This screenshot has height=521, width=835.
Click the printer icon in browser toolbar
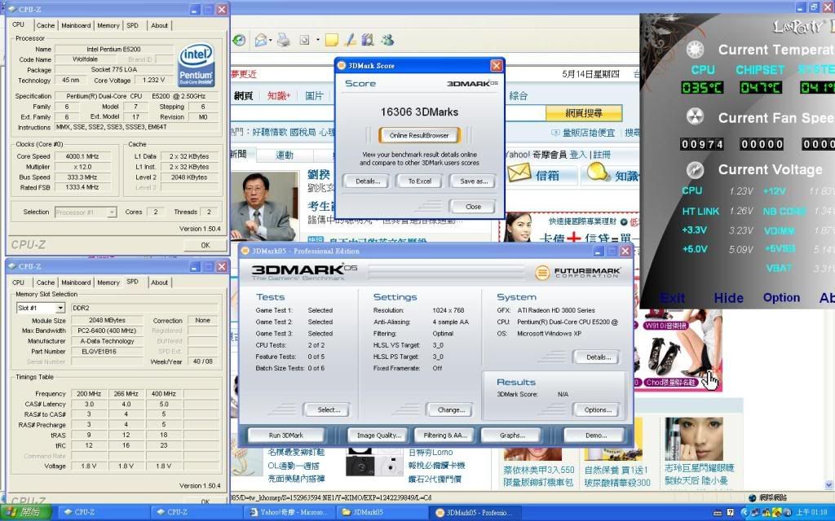click(283, 40)
